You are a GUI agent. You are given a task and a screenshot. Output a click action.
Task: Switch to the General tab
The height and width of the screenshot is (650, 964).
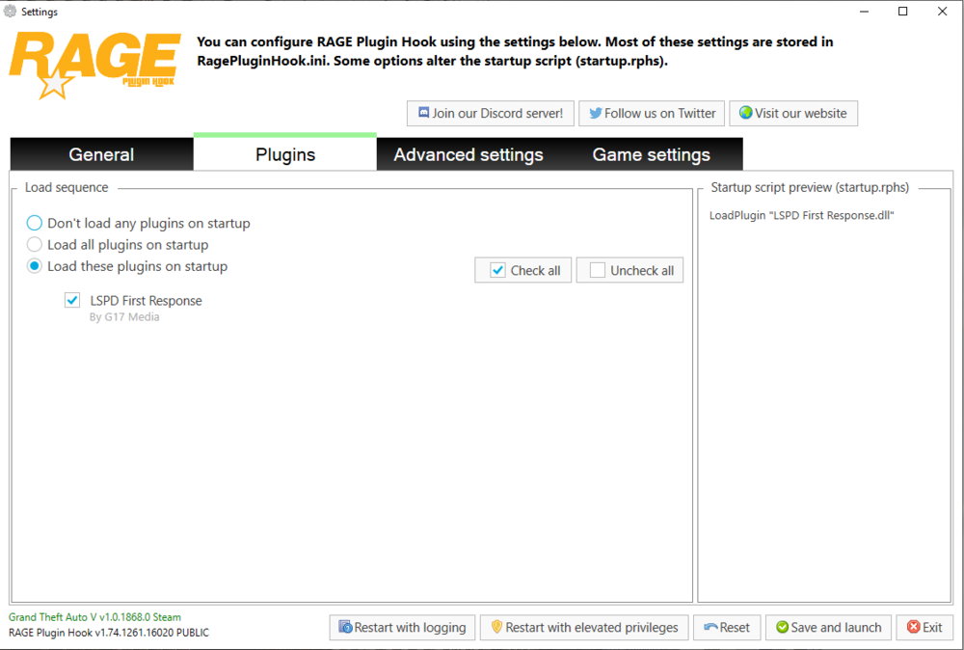click(x=101, y=153)
